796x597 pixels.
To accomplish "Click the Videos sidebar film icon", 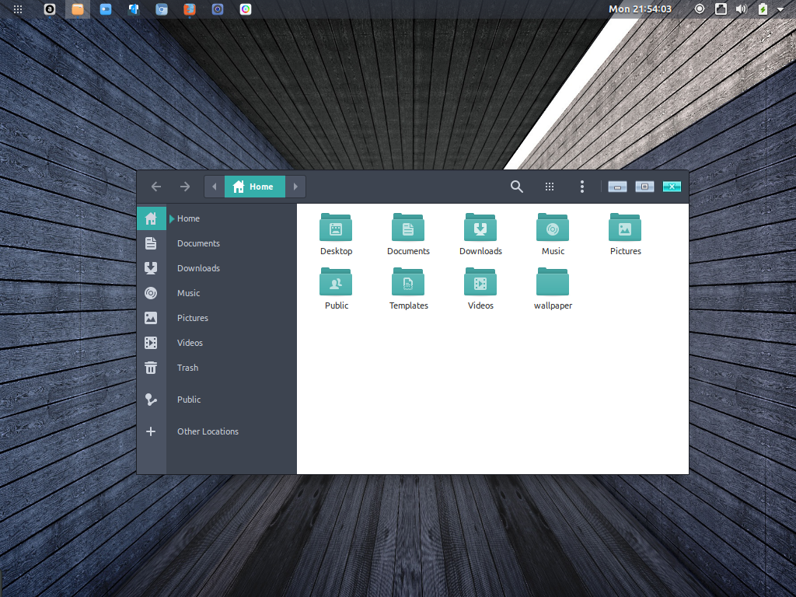I will [x=151, y=343].
